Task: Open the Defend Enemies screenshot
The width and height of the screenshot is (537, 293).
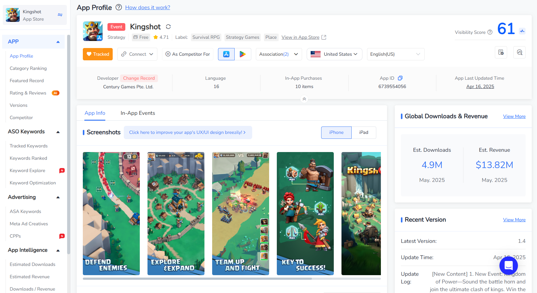Action: (x=111, y=214)
